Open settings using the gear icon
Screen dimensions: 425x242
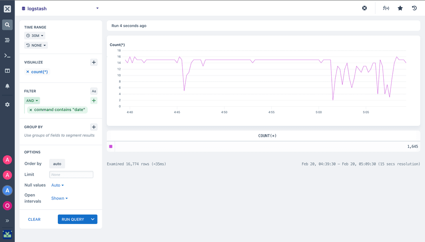[x=7, y=104]
